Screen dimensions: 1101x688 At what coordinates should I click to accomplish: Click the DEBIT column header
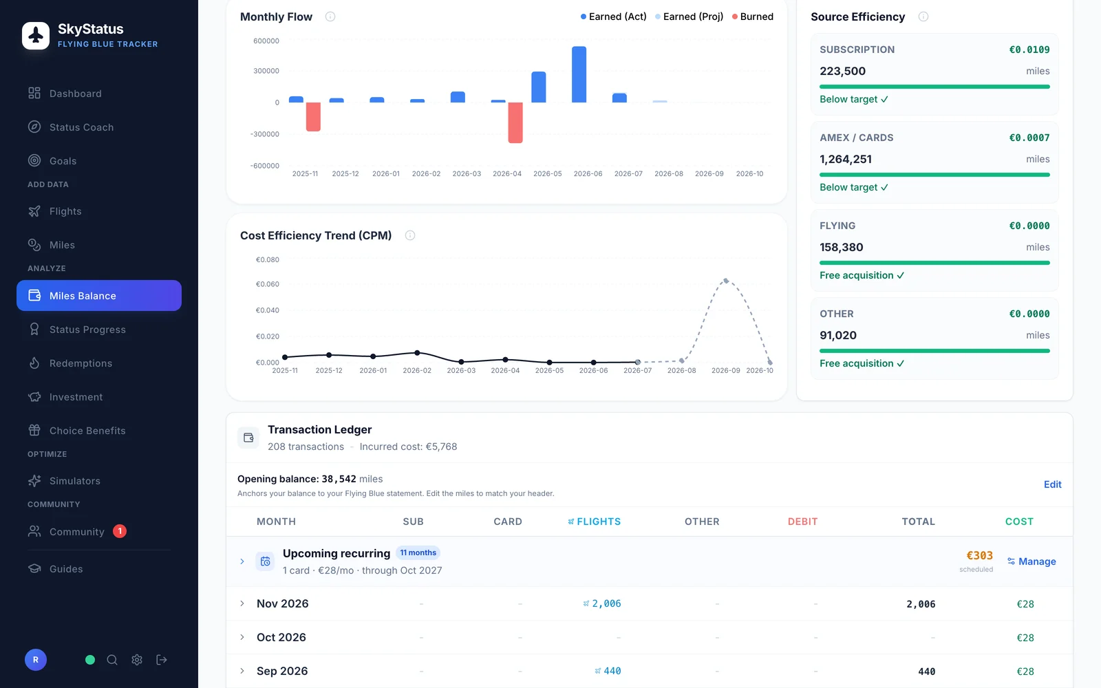pyautogui.click(x=802, y=522)
